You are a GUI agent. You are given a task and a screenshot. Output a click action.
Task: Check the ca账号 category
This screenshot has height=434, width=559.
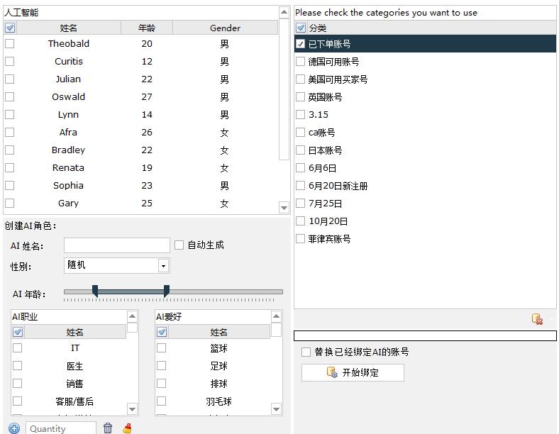click(x=301, y=132)
